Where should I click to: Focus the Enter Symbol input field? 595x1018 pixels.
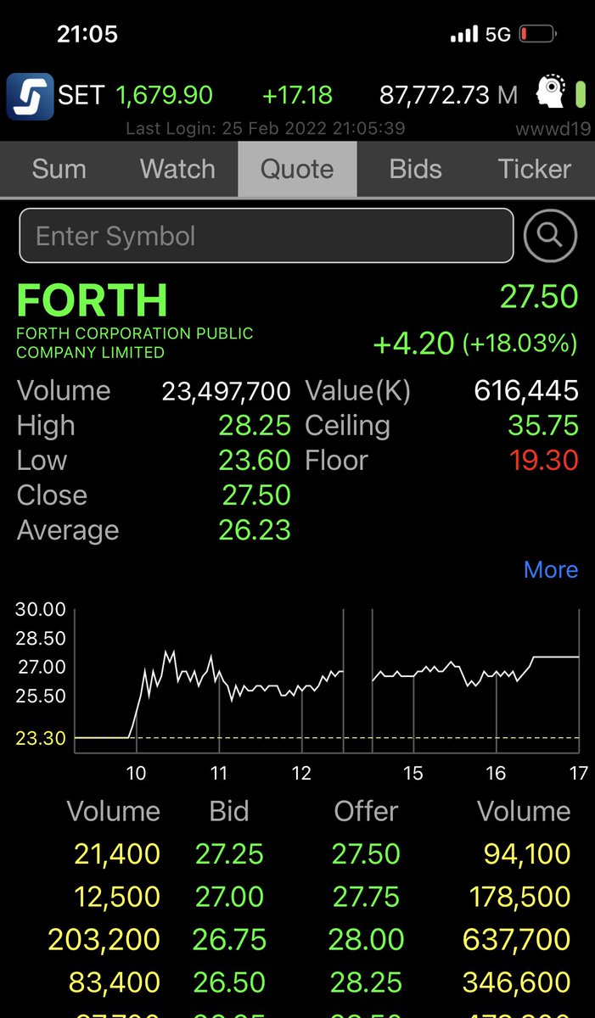(267, 235)
